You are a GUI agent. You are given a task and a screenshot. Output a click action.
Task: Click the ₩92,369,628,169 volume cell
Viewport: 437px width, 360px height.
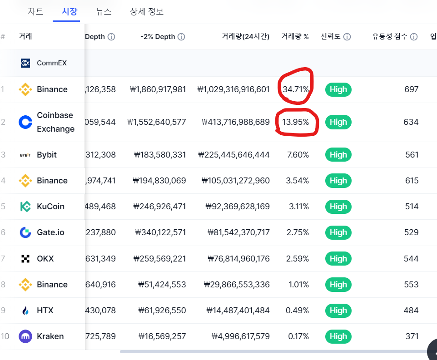click(x=238, y=207)
